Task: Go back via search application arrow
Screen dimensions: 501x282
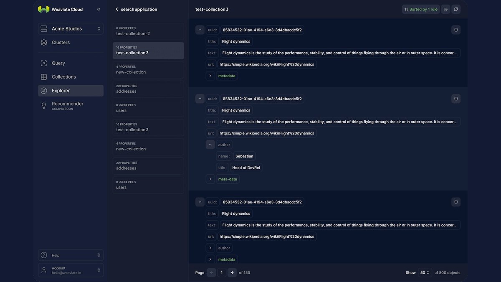Action: pos(117,9)
